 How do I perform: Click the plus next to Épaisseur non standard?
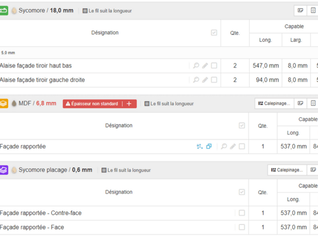[x=129, y=104]
